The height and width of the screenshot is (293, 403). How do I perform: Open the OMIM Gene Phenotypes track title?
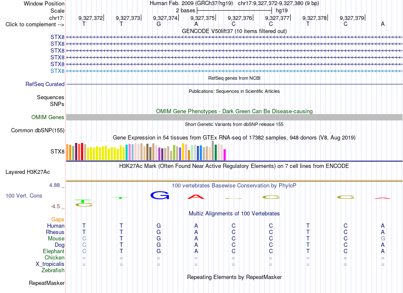point(234,111)
